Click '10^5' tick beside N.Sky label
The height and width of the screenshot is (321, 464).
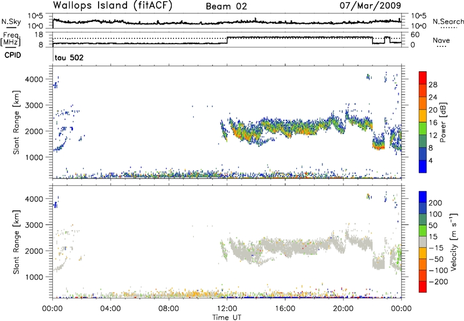(x=35, y=16)
